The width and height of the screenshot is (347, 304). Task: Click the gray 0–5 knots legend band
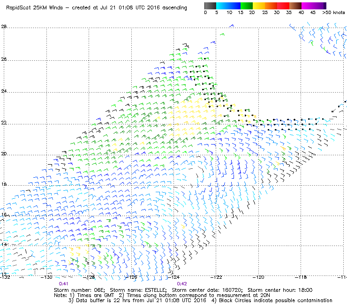coord(210,6)
